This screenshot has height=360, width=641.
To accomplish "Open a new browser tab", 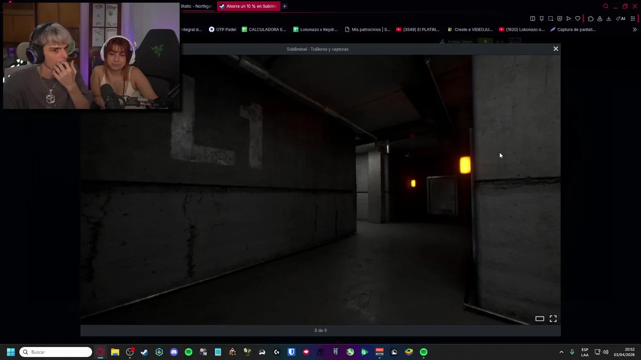I will tap(284, 6).
